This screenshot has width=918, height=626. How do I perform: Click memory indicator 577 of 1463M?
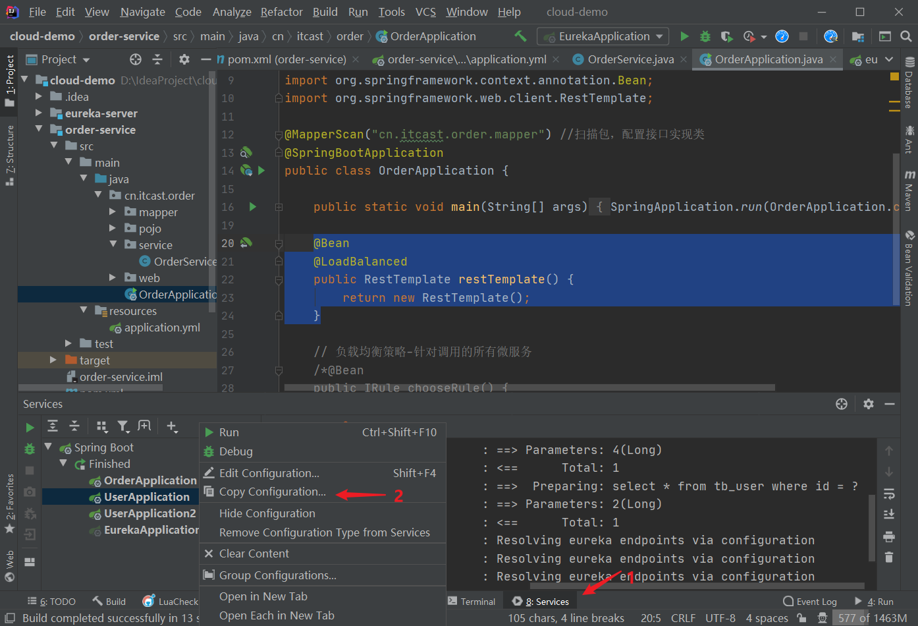873,618
